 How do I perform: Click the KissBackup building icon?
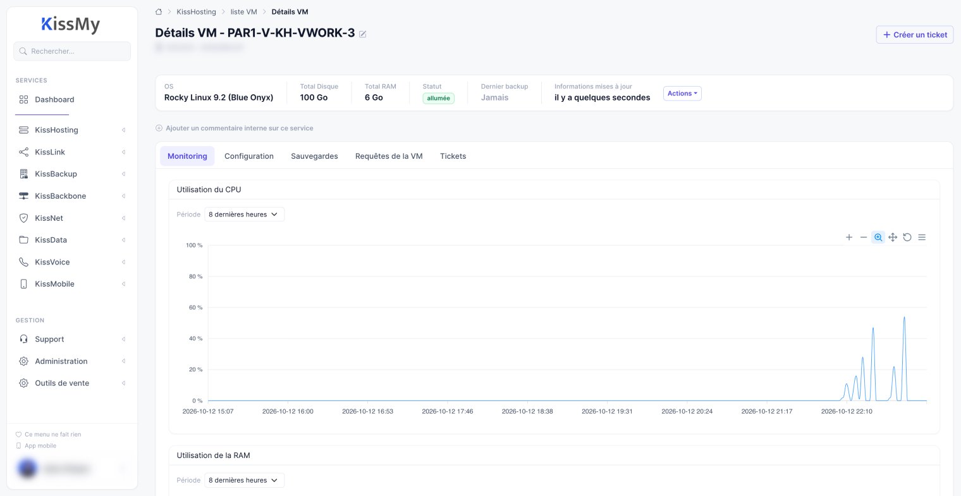coord(24,174)
